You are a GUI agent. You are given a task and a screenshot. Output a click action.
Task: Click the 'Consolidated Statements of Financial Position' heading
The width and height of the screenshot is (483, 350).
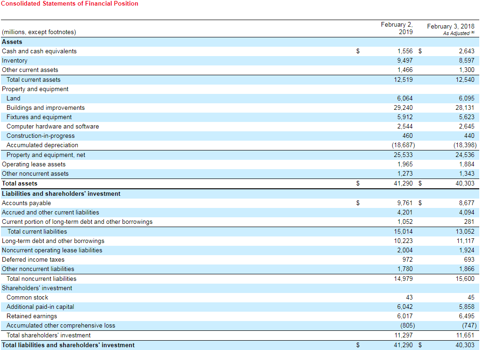(x=70, y=4)
